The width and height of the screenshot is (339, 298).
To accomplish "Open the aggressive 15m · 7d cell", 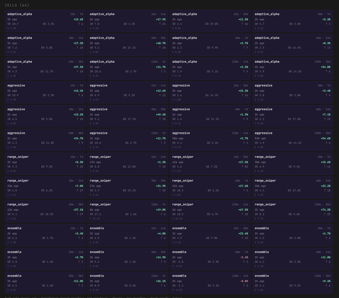I will point(45,92).
